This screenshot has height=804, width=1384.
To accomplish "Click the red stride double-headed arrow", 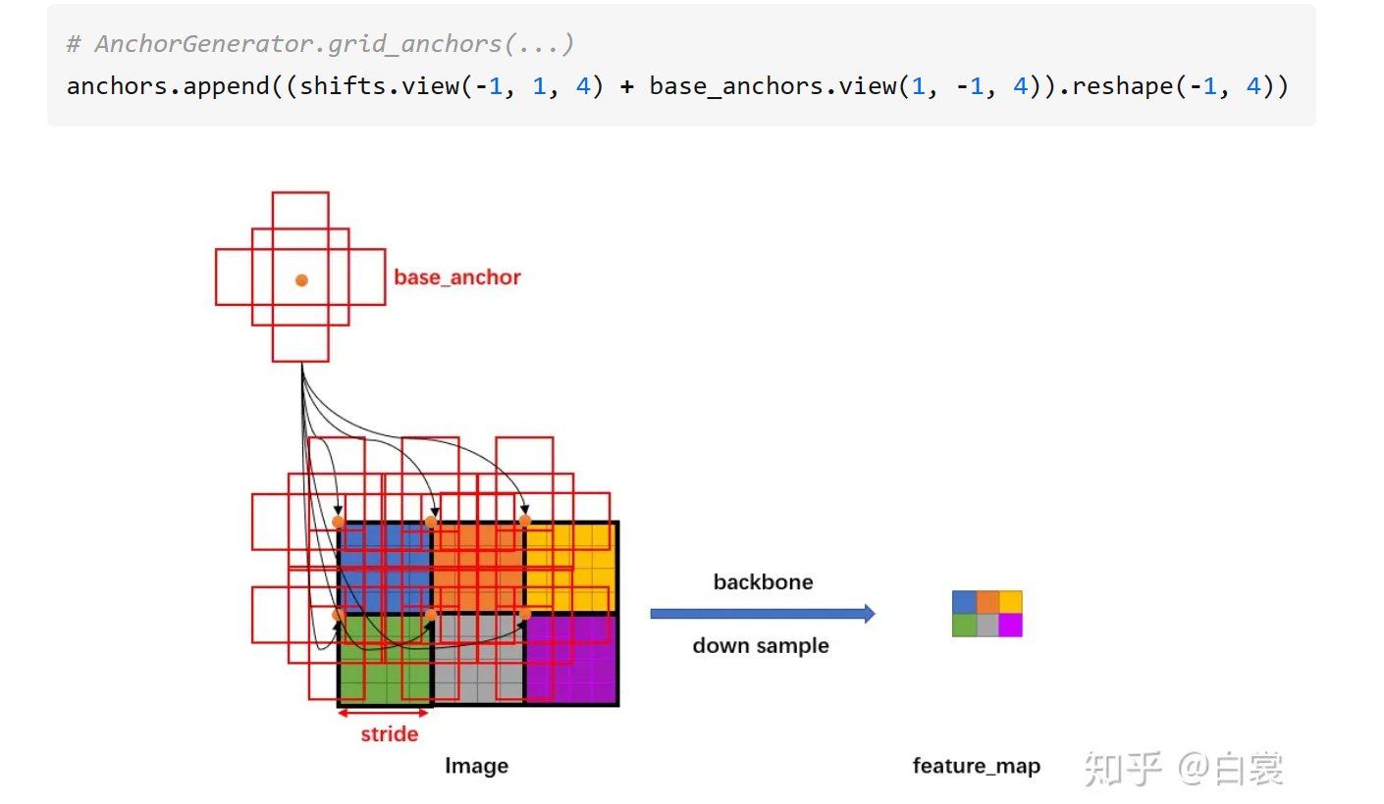I will click(x=385, y=714).
